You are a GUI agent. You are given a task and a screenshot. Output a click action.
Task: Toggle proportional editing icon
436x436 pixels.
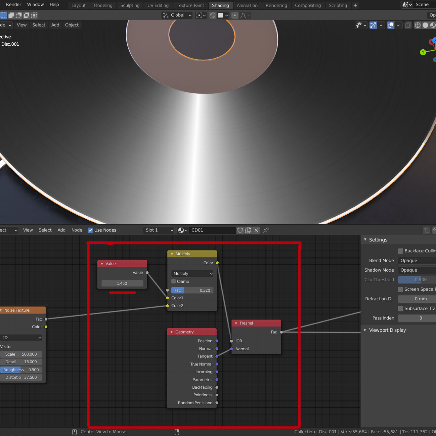[235, 15]
